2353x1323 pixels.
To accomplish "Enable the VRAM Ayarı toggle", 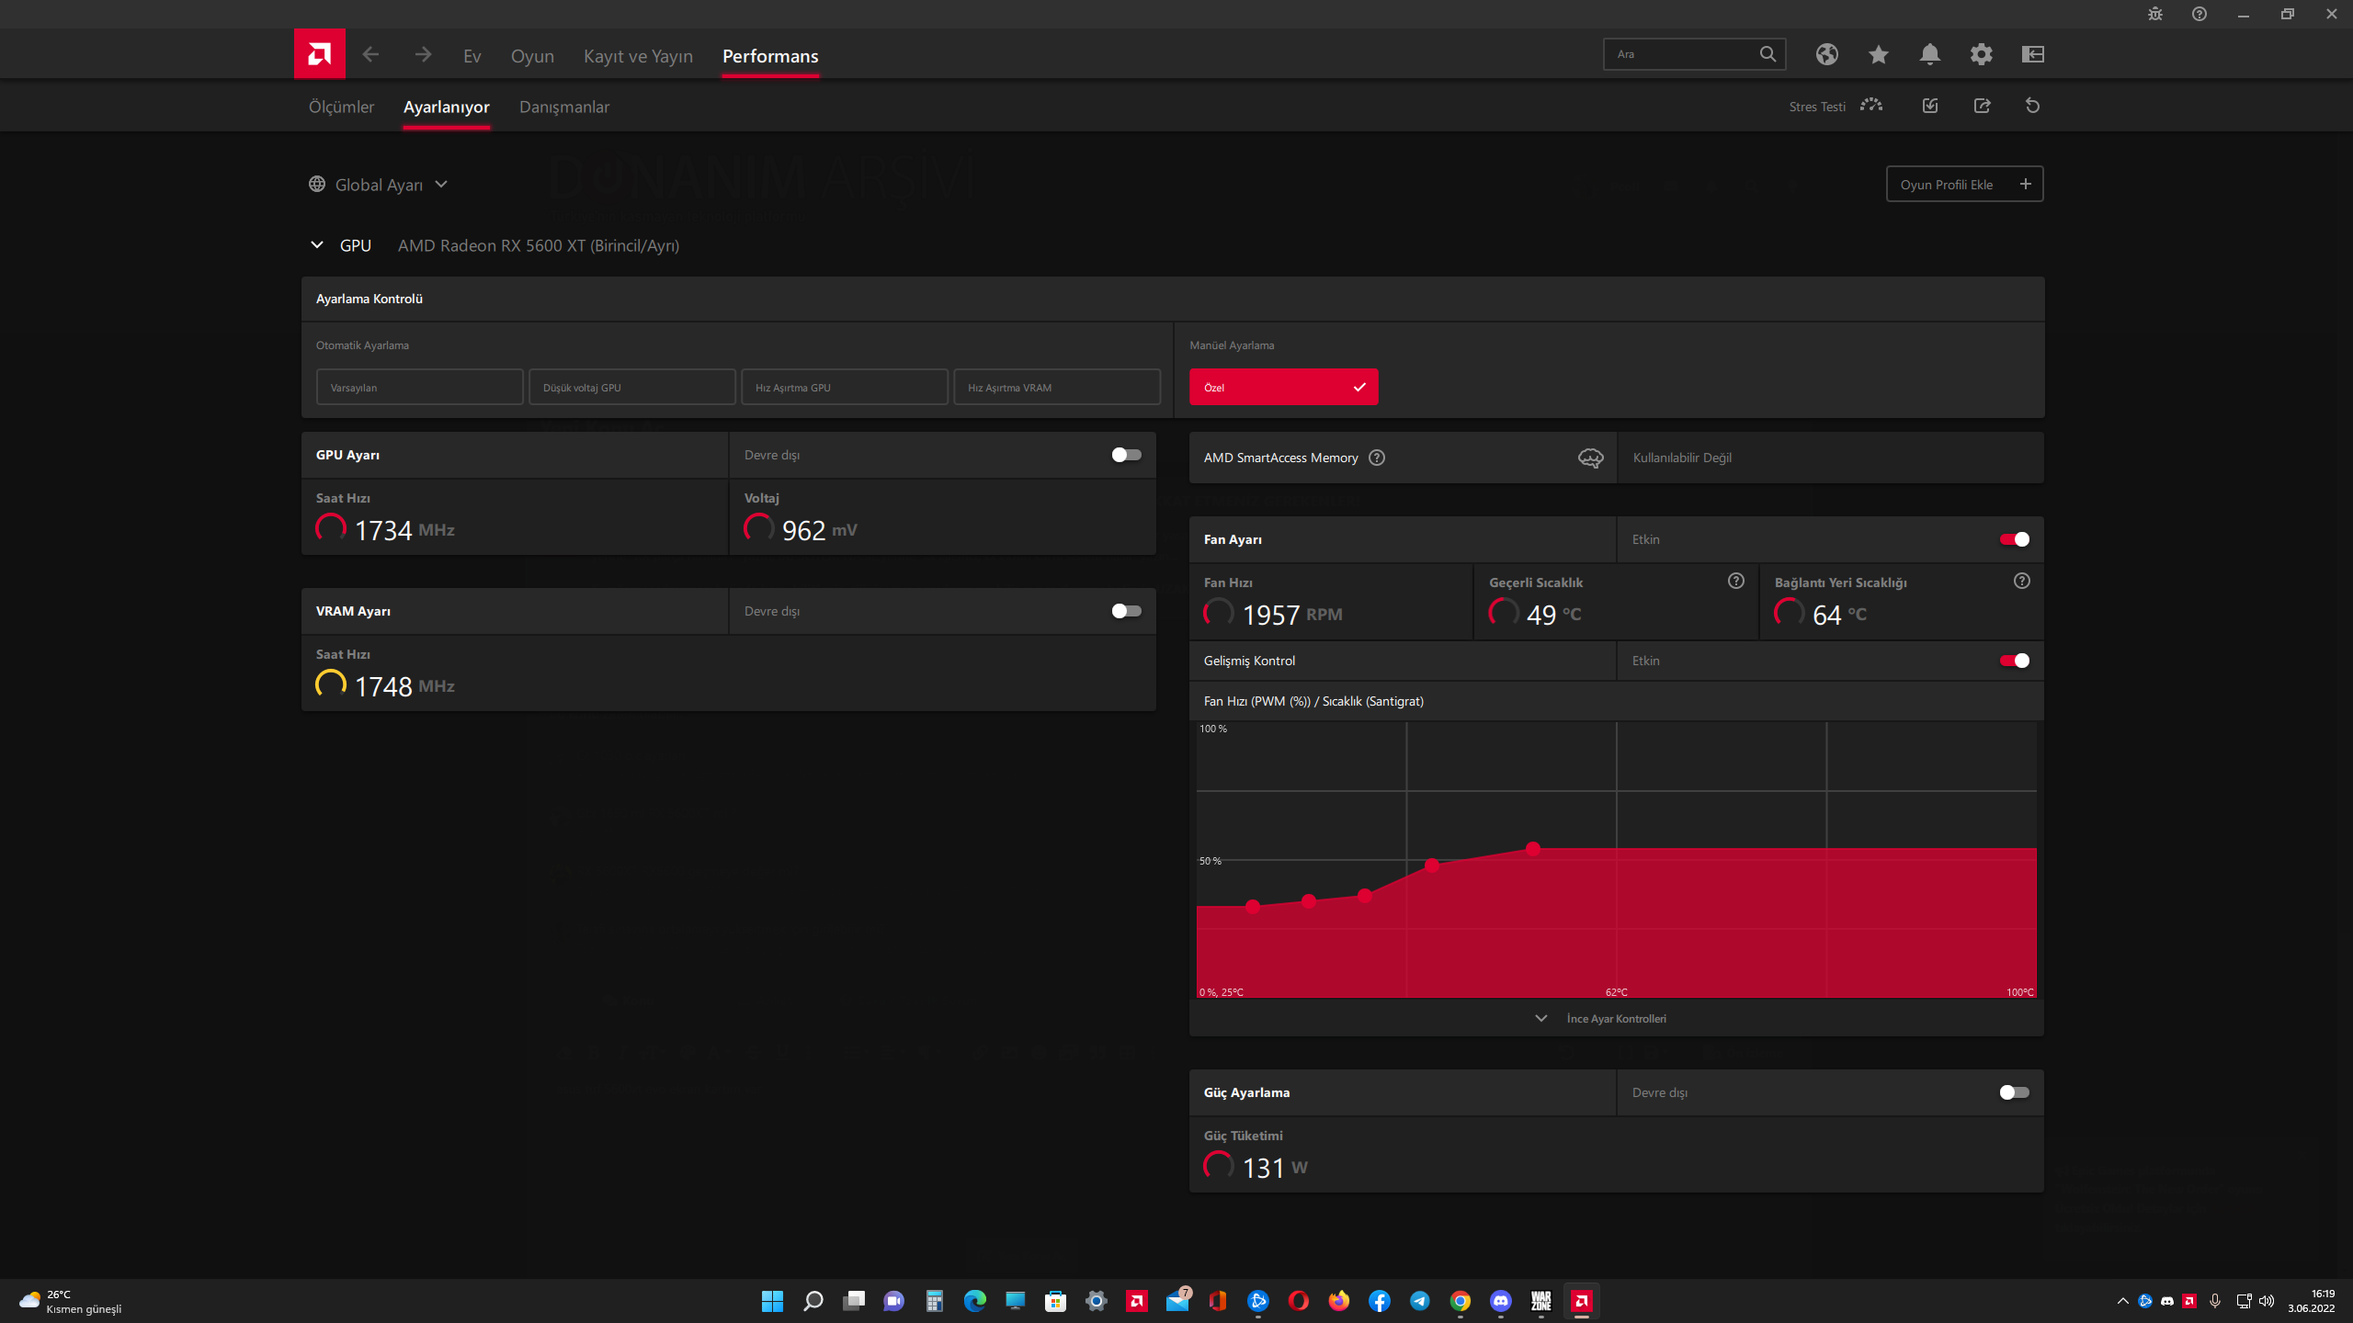I will [1126, 611].
